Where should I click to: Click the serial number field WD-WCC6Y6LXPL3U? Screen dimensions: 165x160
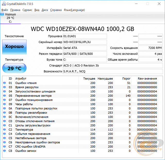coord(85,42)
